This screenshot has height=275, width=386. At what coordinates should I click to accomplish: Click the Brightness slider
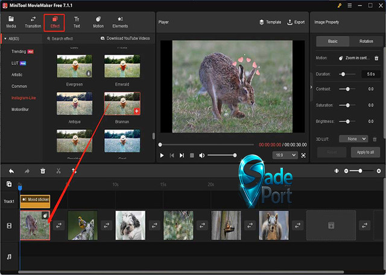point(347,122)
